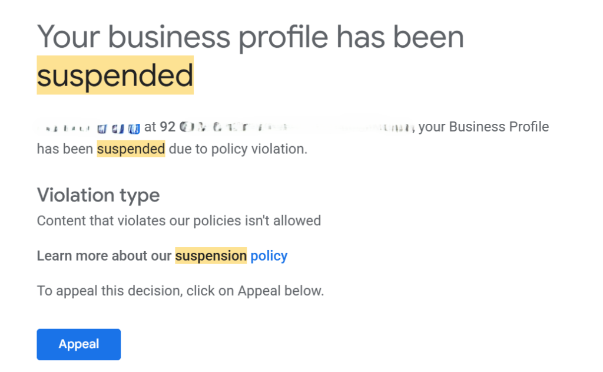
Task: Click the To appeal this decision sentence
Action: (x=180, y=291)
